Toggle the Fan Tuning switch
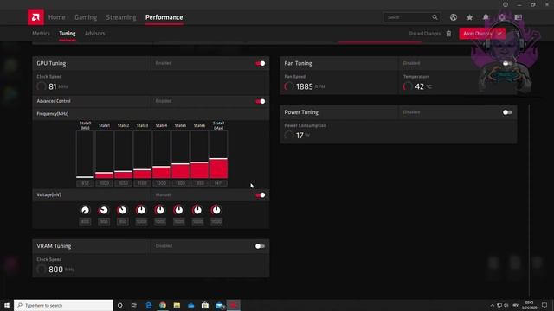 (507, 63)
